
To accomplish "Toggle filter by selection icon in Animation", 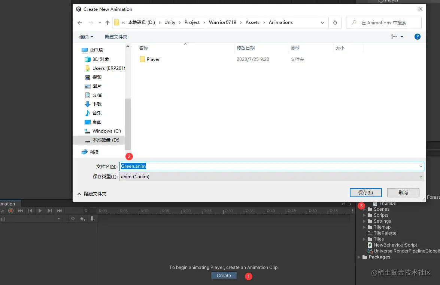I will (x=73, y=219).
